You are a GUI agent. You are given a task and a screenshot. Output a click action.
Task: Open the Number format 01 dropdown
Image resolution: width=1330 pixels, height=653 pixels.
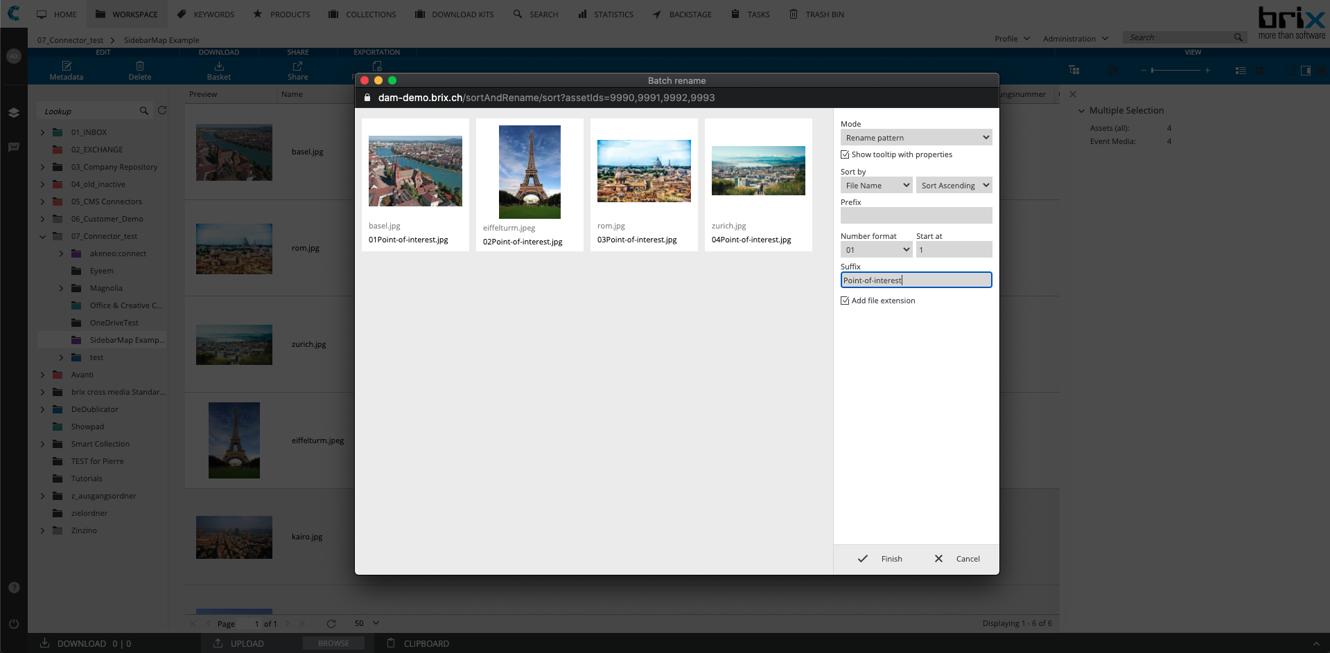click(876, 250)
